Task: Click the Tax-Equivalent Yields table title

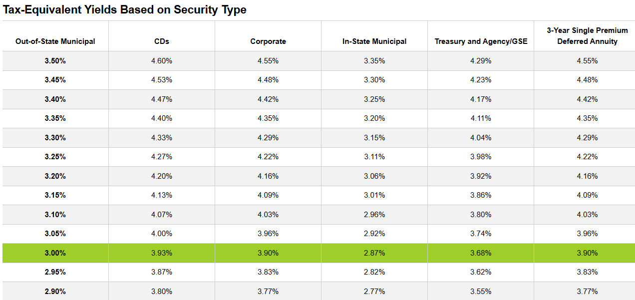Action: click(125, 9)
